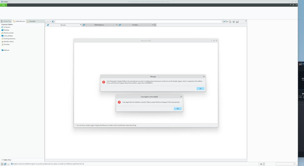The image size is (304, 166).
Task: Open the selection filter dropdown in status bar
Action: pos(294,164)
